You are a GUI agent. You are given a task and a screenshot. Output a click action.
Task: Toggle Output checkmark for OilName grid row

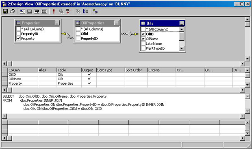pos(89,79)
